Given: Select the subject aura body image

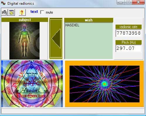Looking at the screenshot, I should (24, 41).
